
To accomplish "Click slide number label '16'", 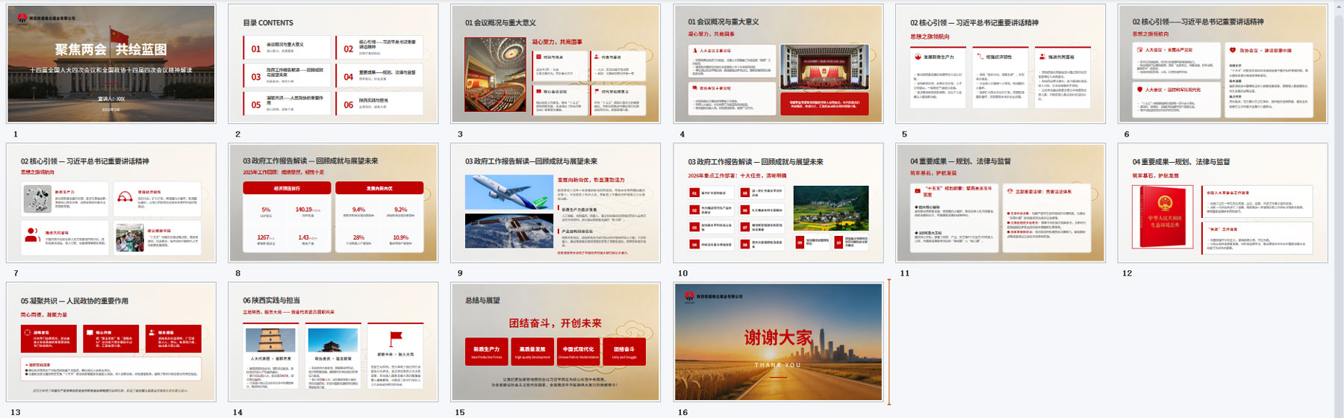I will [x=682, y=412].
